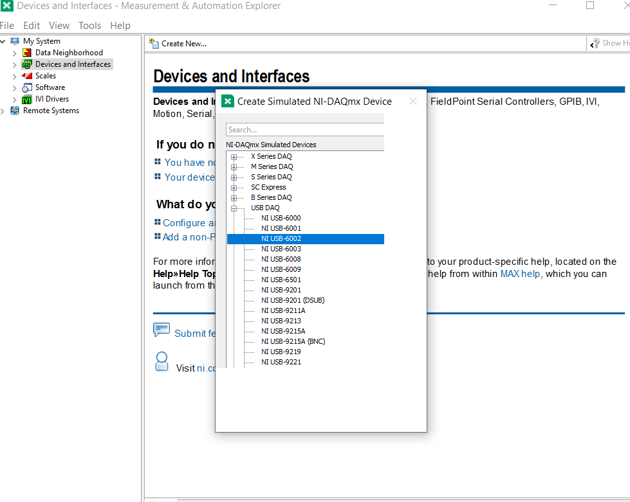630x502 pixels.
Task: Expand the Scales node
Action: click(x=14, y=76)
